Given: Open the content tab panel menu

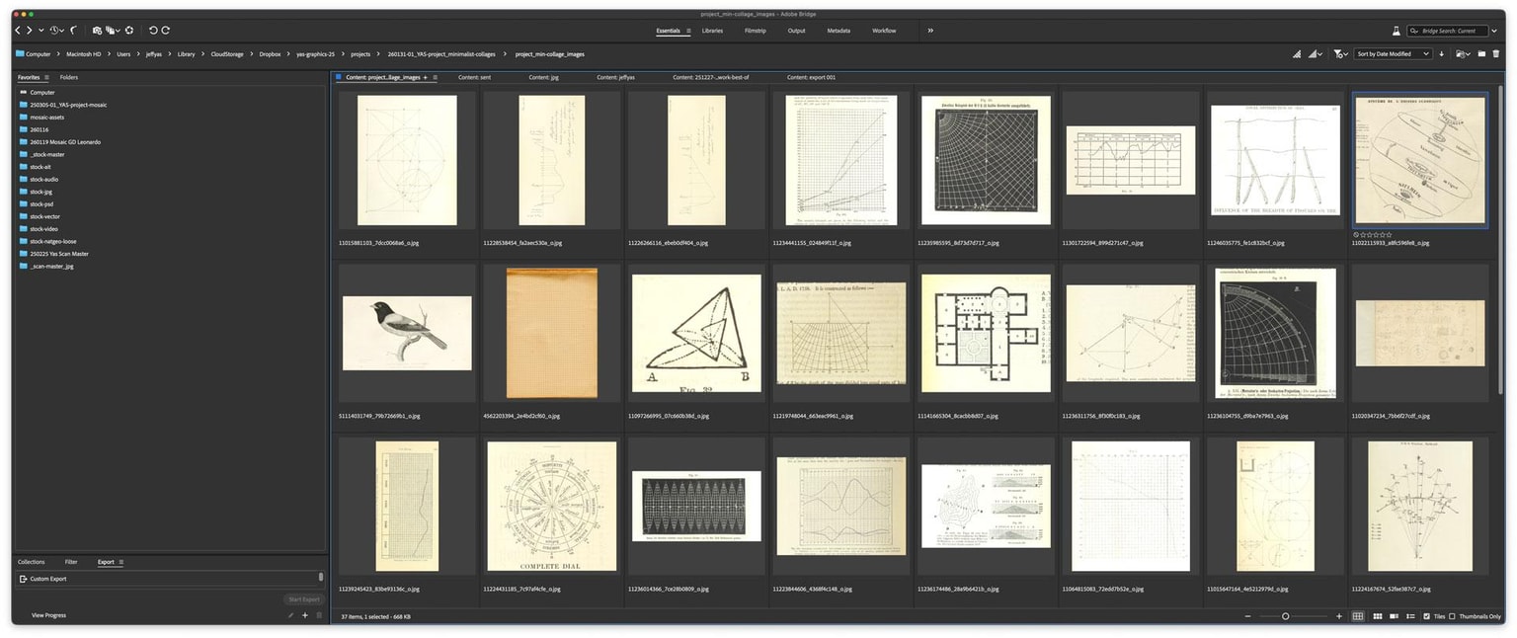Looking at the screenshot, I should (x=435, y=77).
